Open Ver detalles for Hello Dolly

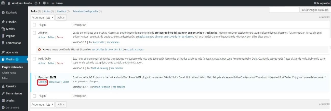tap(117, 68)
